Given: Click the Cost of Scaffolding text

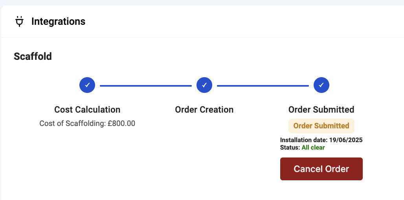Looking at the screenshot, I should pyautogui.click(x=73, y=123).
